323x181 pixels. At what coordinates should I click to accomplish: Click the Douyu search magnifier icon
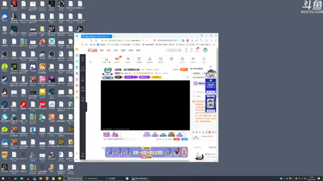[180, 50]
